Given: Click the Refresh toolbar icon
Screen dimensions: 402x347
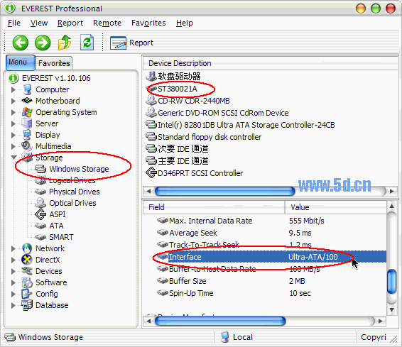Looking at the screenshot, I should click(x=87, y=43).
